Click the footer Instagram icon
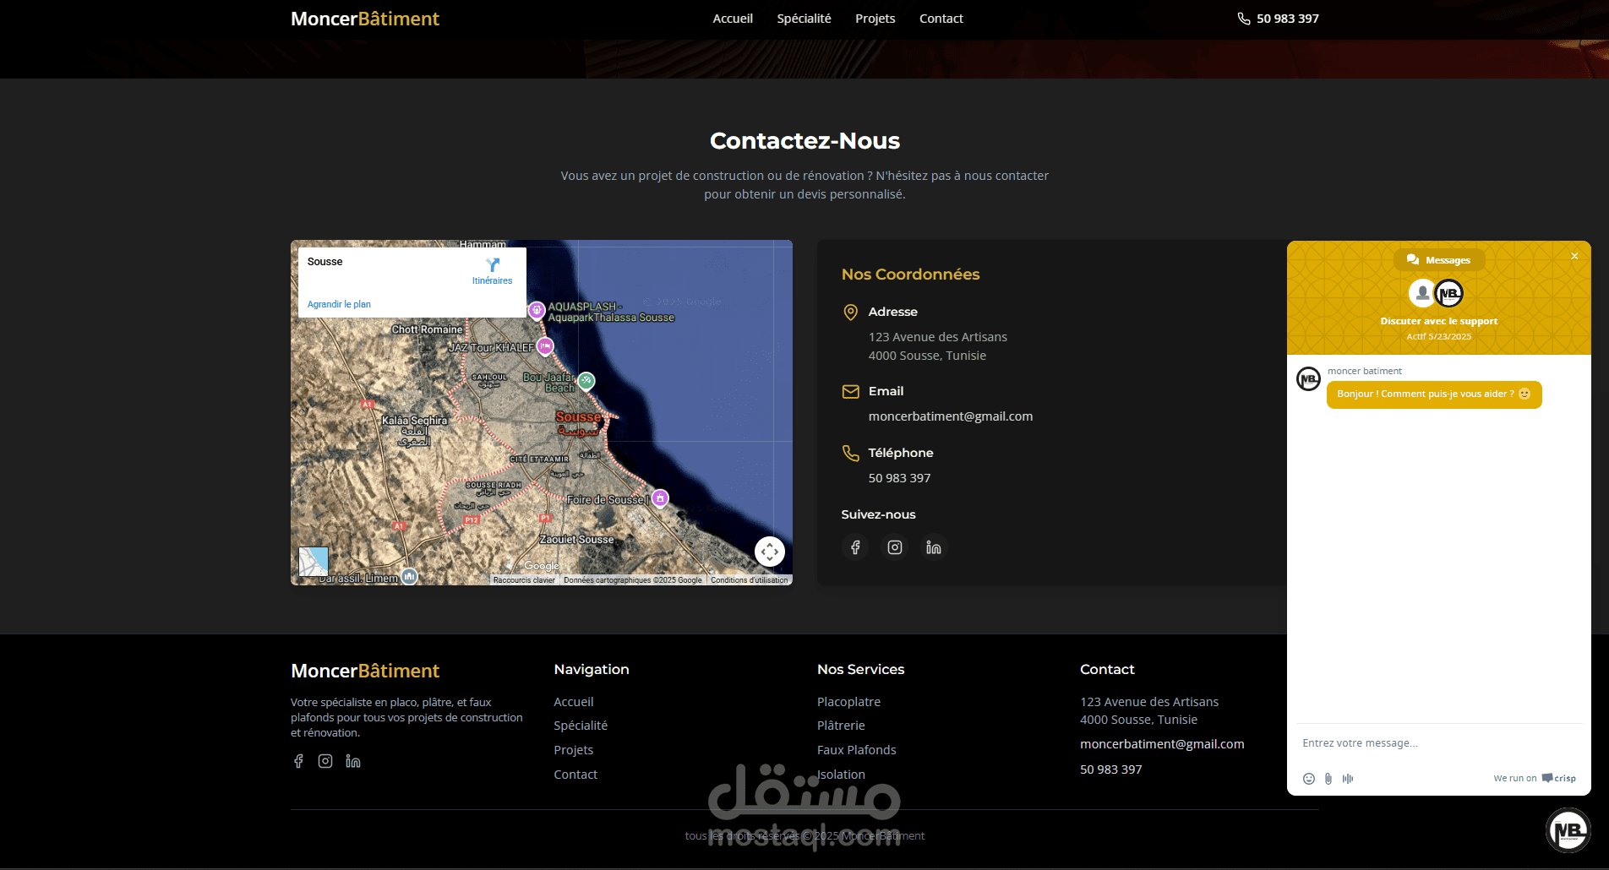Viewport: 1609px width, 870px height. pyautogui.click(x=325, y=761)
